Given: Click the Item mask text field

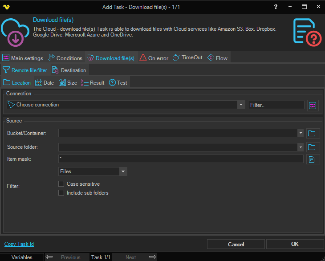Looking at the screenshot, I should (x=180, y=159).
